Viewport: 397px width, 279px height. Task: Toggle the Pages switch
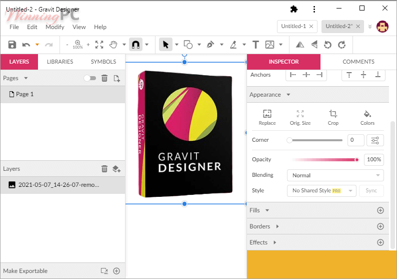click(90, 78)
